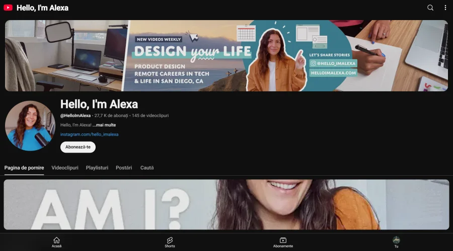Open instagram.com/hello_imalexa link
Screen dimensions: 453x251
point(89,135)
